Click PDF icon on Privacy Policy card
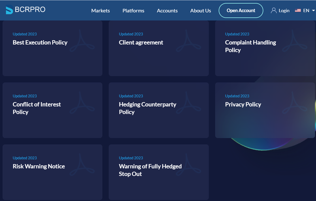The height and width of the screenshot is (201, 316). coord(295,103)
